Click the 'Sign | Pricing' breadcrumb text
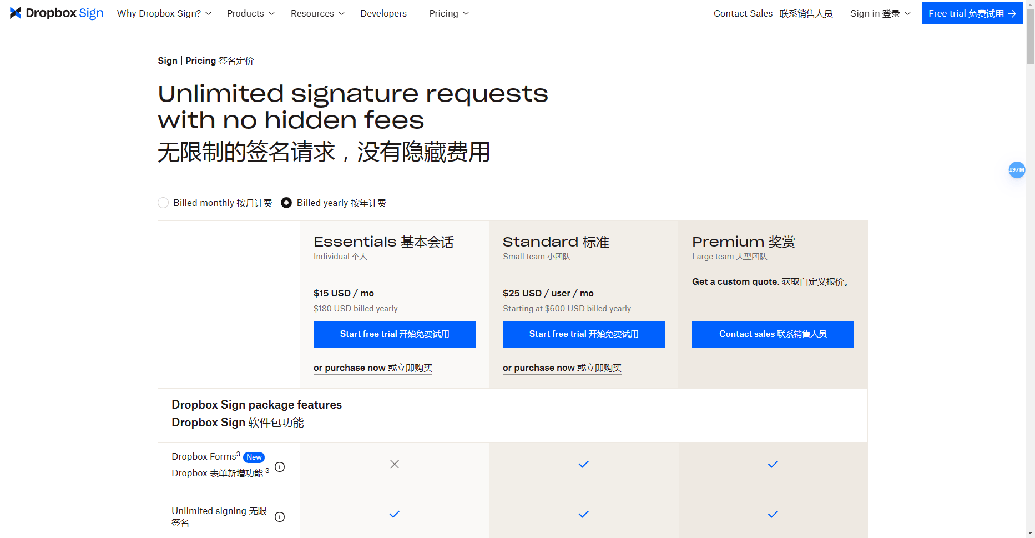Image resolution: width=1035 pixels, height=538 pixels. (206, 61)
